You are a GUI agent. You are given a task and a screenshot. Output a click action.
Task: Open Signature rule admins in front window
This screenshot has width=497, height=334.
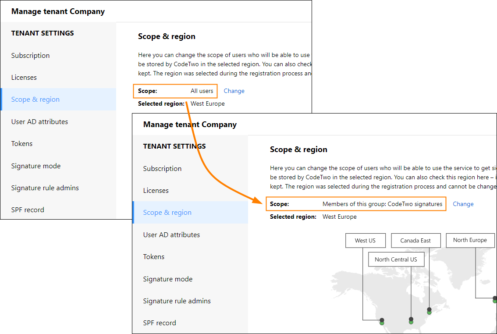[177, 301]
